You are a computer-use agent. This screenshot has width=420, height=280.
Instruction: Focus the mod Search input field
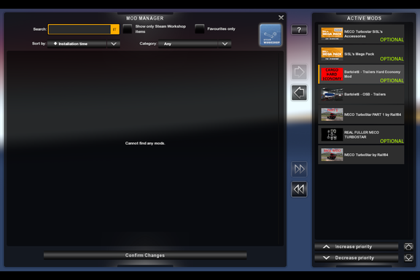79,29
